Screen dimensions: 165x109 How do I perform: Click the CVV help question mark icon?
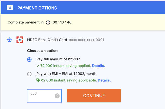57,96
